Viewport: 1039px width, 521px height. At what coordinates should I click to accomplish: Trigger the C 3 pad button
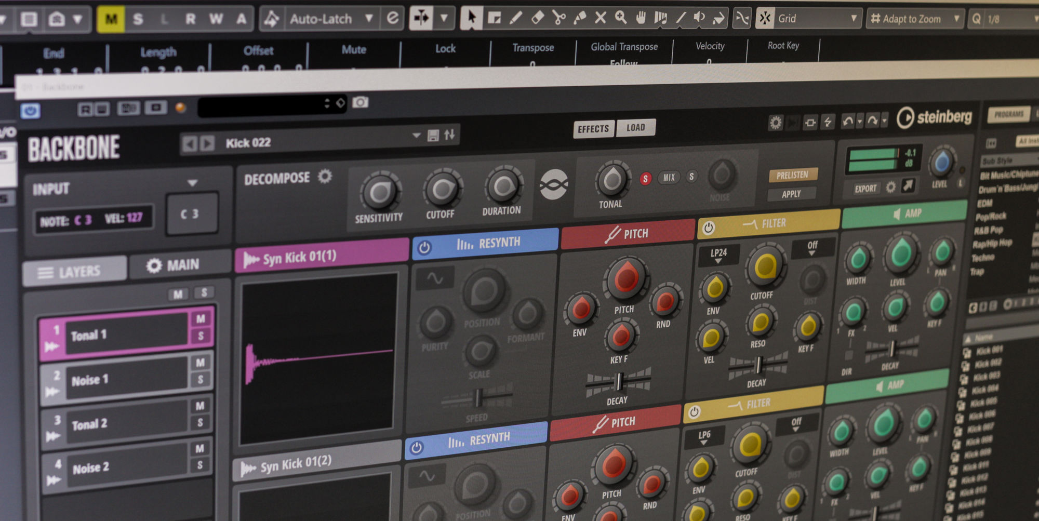192,214
